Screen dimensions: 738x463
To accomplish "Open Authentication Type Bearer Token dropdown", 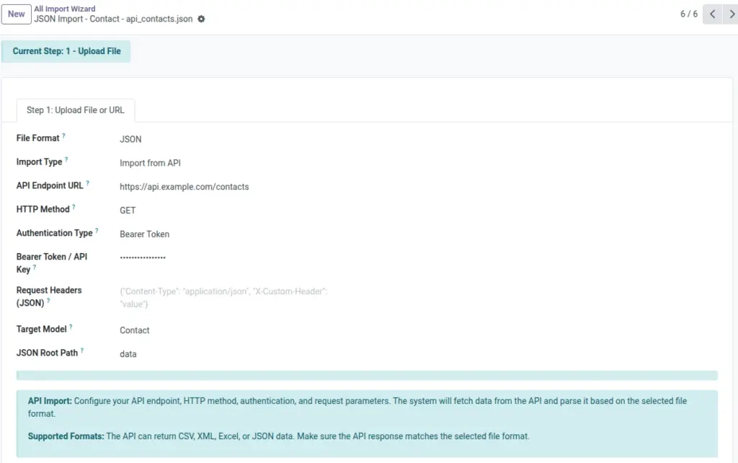I will pos(144,234).
